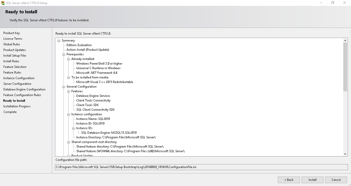Viewport: 351px width, 186px height.
Task: Click the vertical scrollbar thumb in summary
Action: (x=345, y=67)
